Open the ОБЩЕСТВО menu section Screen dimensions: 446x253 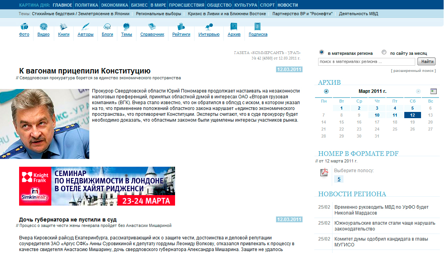point(219,5)
